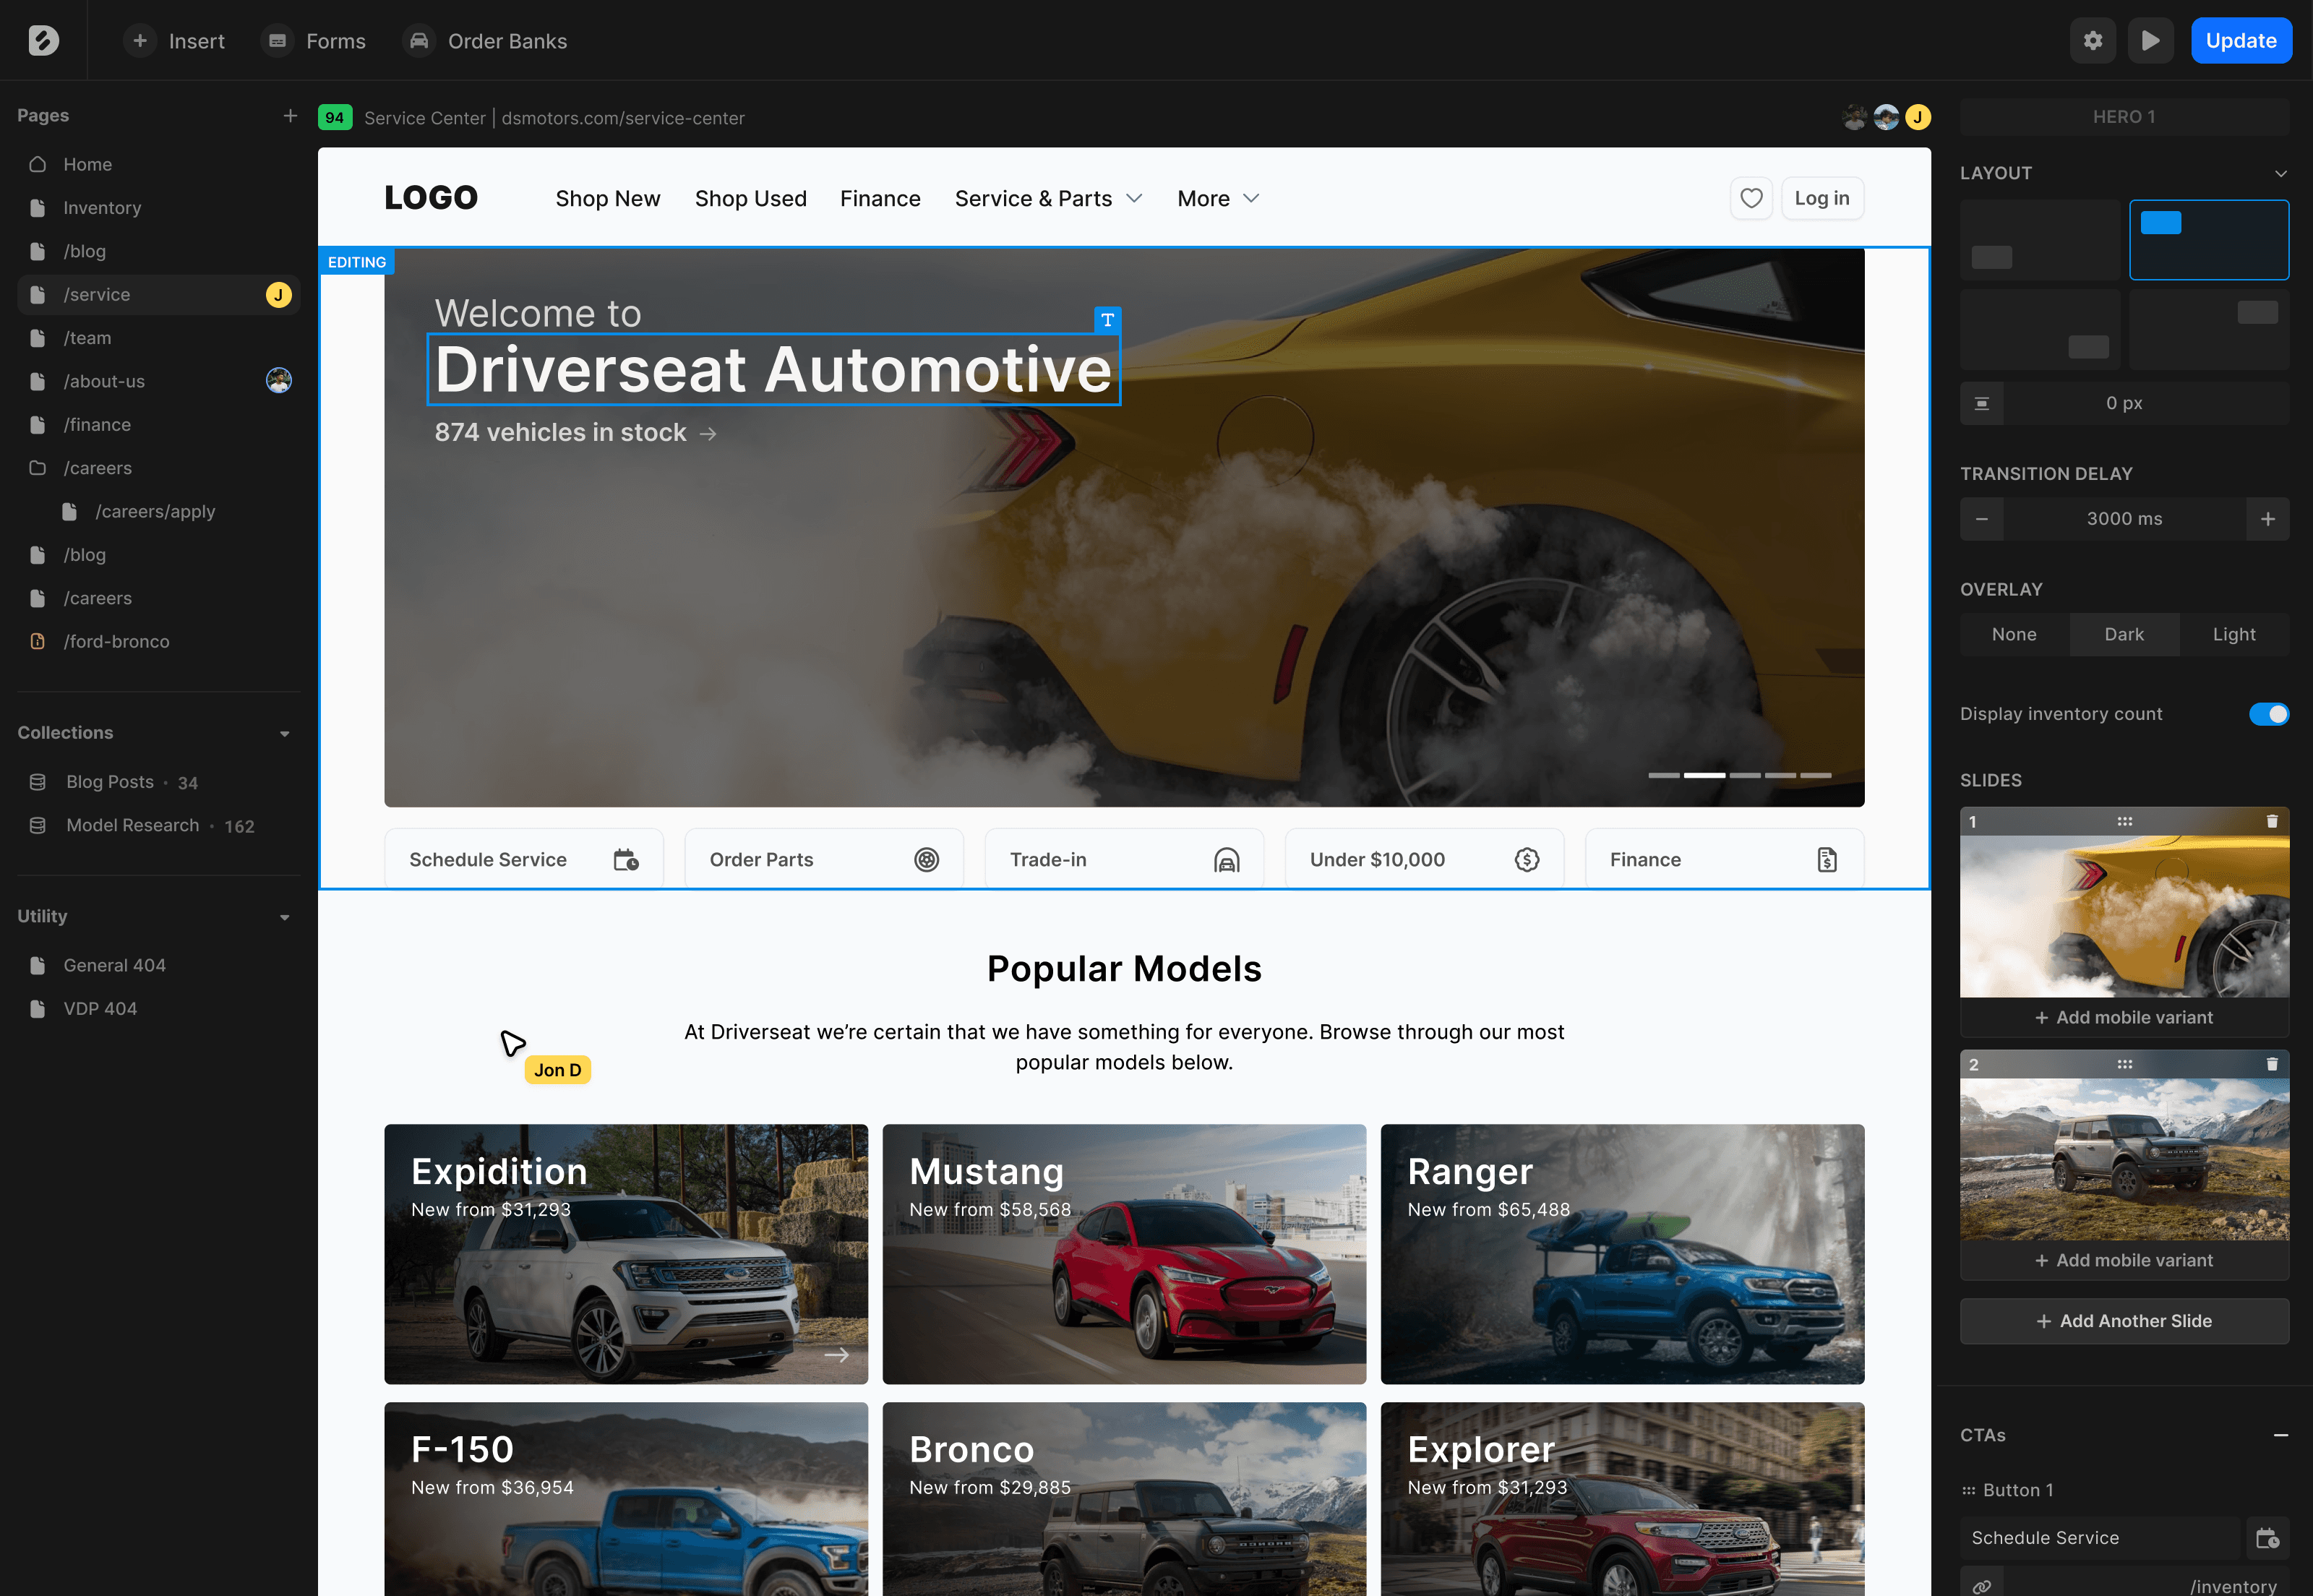The width and height of the screenshot is (2313, 1596).
Task: Click the preview play button
Action: pos(2150,41)
